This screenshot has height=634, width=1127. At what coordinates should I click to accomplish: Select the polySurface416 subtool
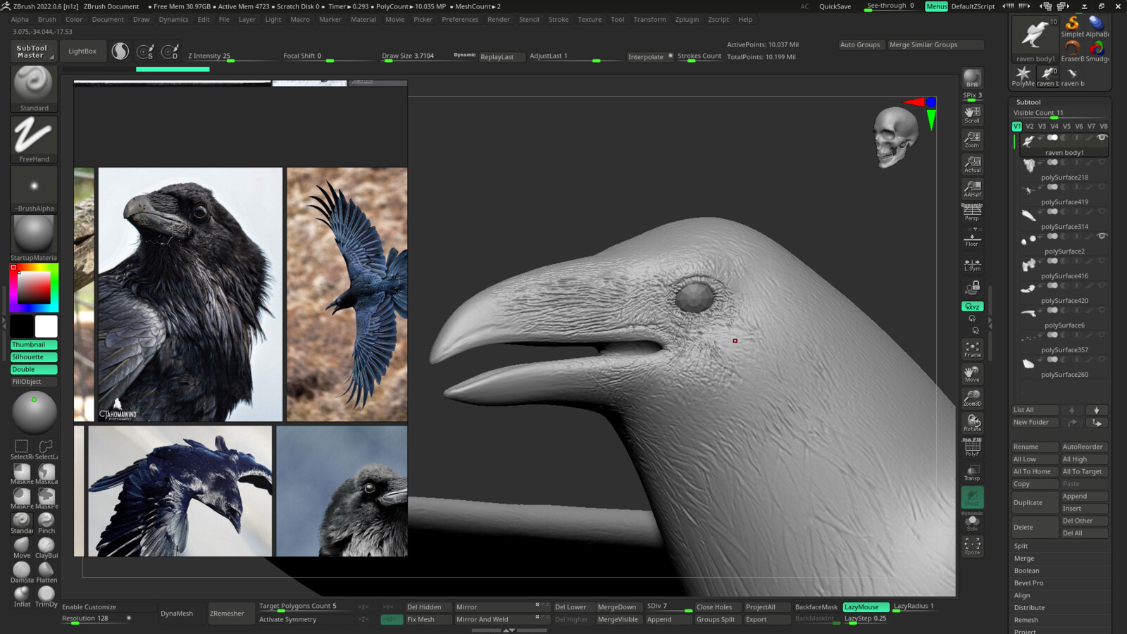[1064, 268]
